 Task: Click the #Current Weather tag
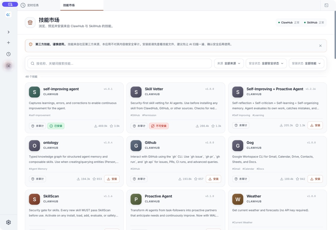click(242, 223)
